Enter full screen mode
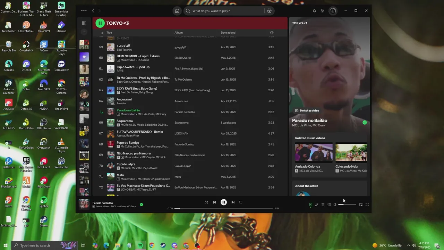The height and width of the screenshot is (250, 444). pos(367,205)
